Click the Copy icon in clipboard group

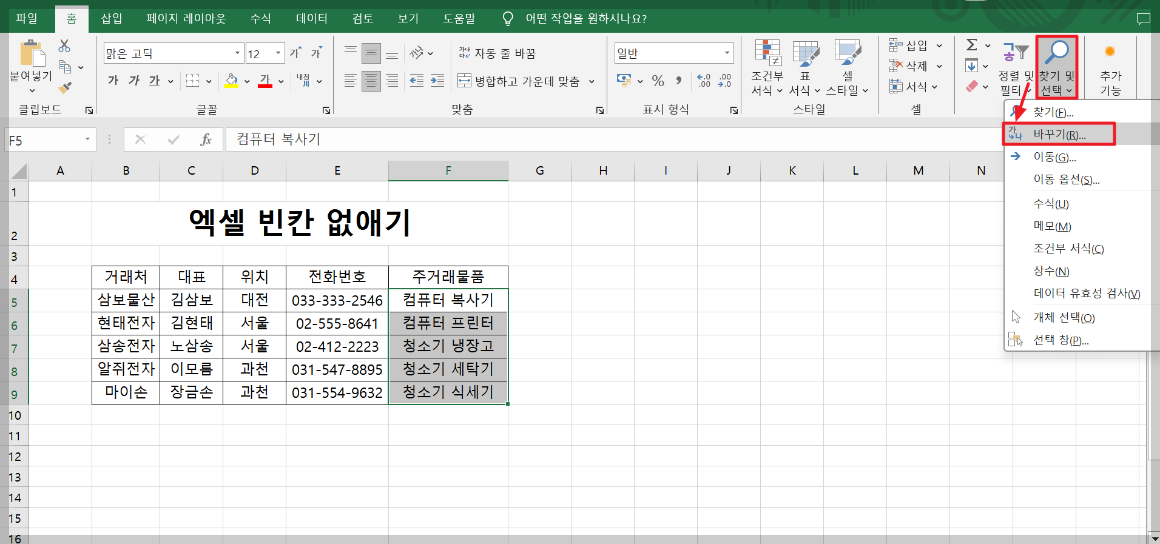tap(65, 67)
